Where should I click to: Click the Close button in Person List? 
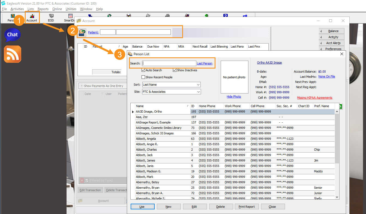pos(272,207)
